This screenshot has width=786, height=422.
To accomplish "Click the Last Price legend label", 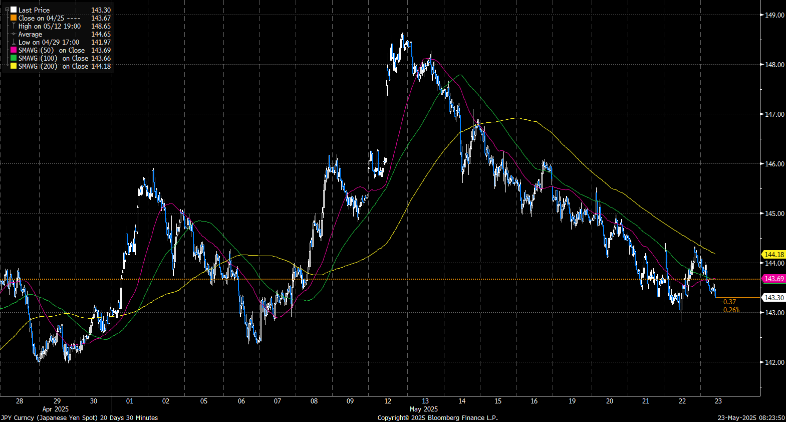I will point(34,10).
